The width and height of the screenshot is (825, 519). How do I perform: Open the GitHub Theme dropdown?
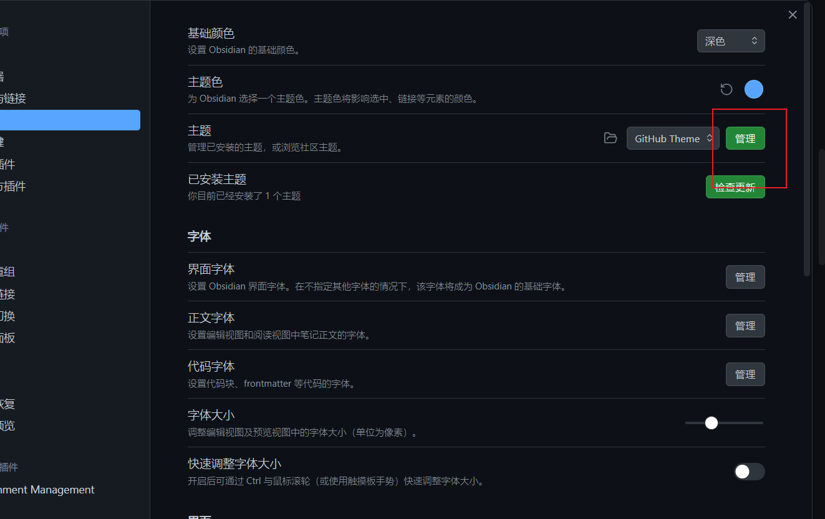[x=673, y=138]
